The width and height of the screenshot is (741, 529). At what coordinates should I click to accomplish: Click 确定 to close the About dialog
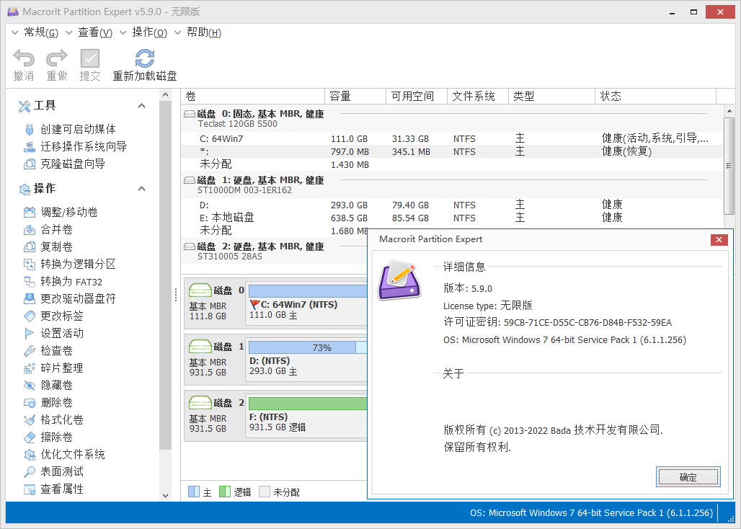[x=688, y=476]
